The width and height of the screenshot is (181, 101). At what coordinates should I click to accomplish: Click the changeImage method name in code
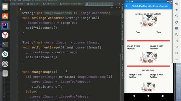[42, 72]
